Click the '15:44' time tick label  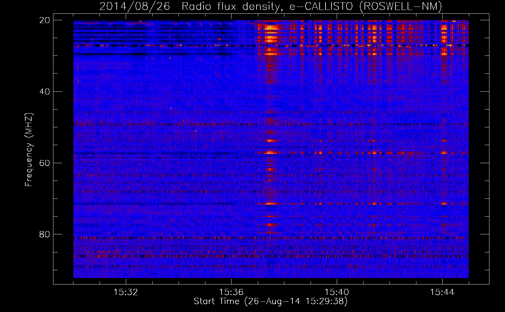(442, 292)
